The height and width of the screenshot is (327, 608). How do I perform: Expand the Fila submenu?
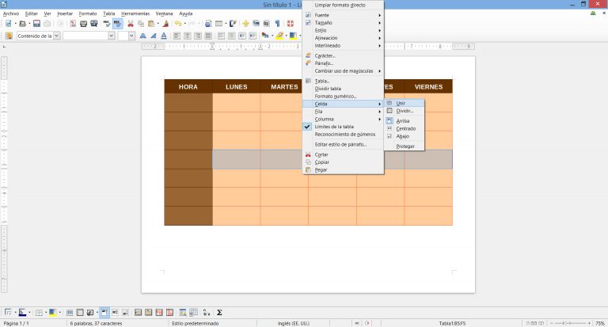[343, 112]
